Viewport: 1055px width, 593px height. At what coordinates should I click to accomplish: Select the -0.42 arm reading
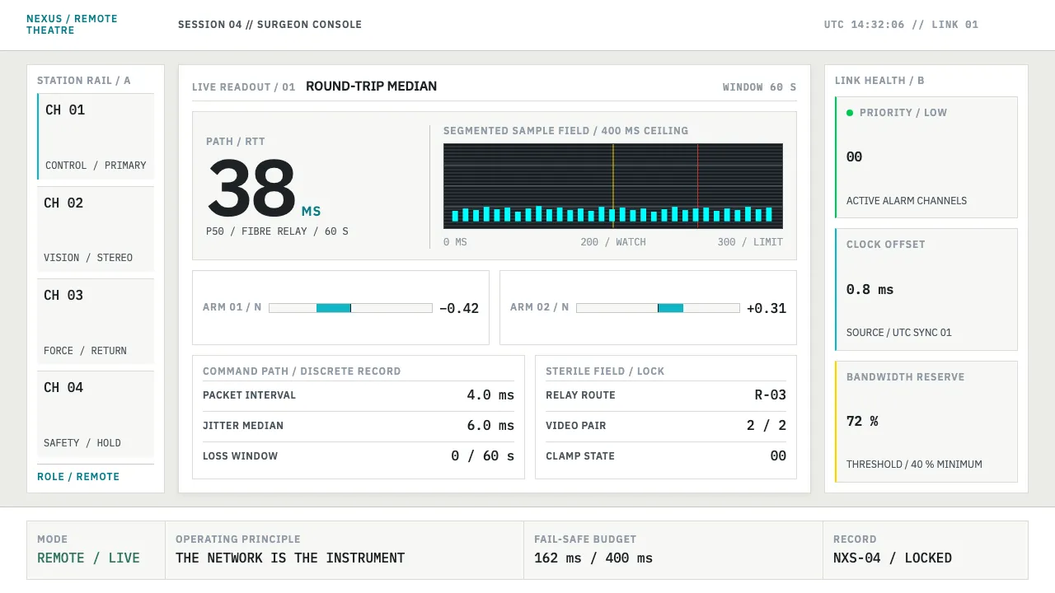point(459,308)
